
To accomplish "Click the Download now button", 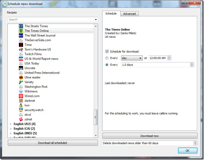I will [x=150, y=136].
